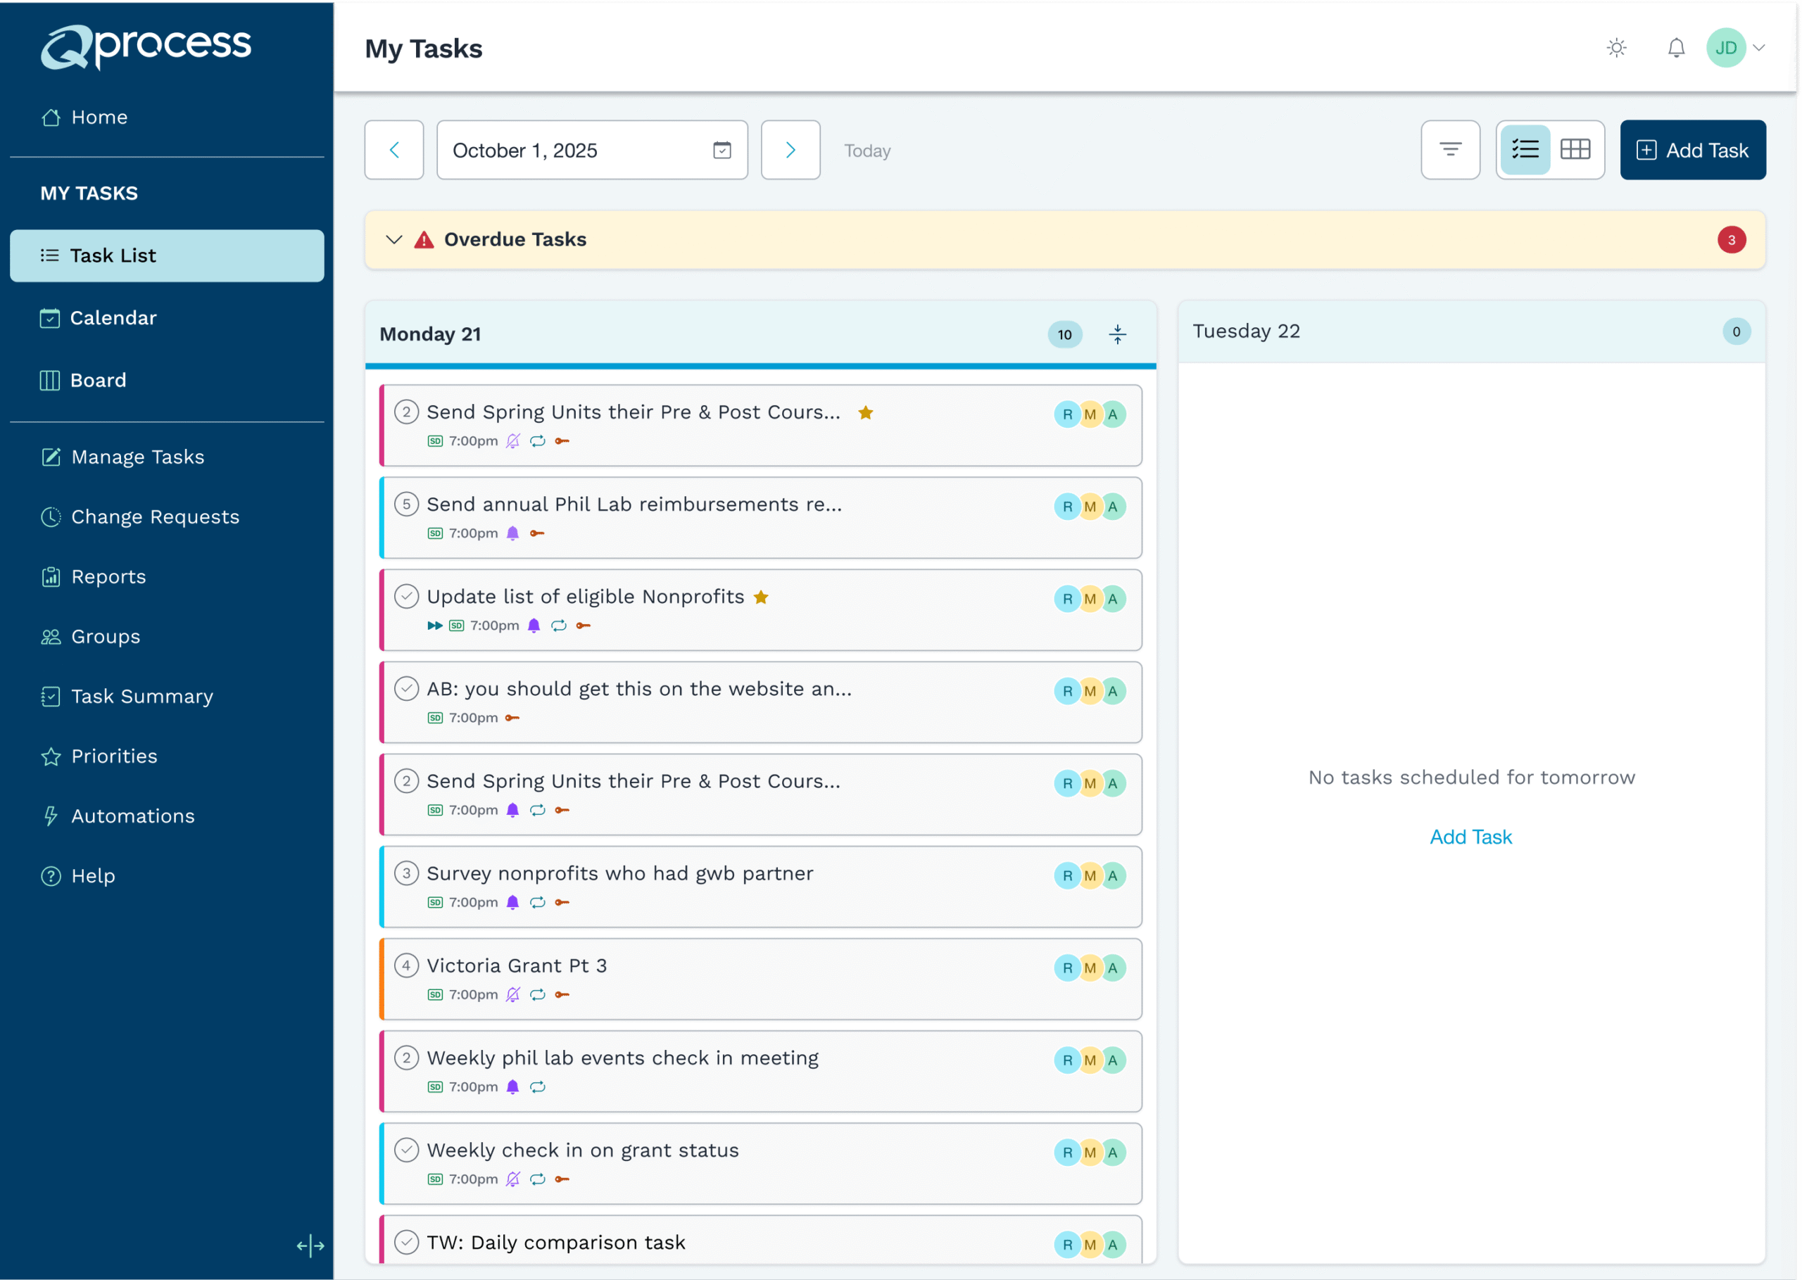Mark Weekly check in on grant status complete
Viewport: 1802px width, 1280px height.
tap(406, 1149)
